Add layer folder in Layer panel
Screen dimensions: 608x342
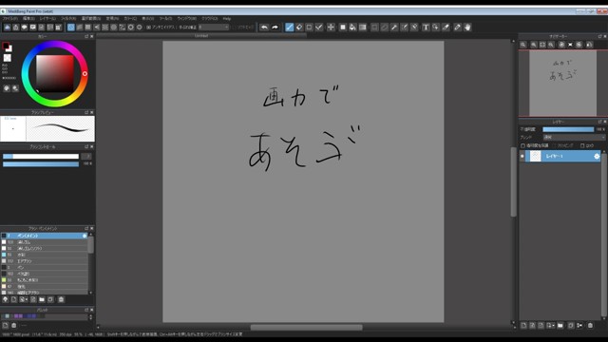(560, 325)
